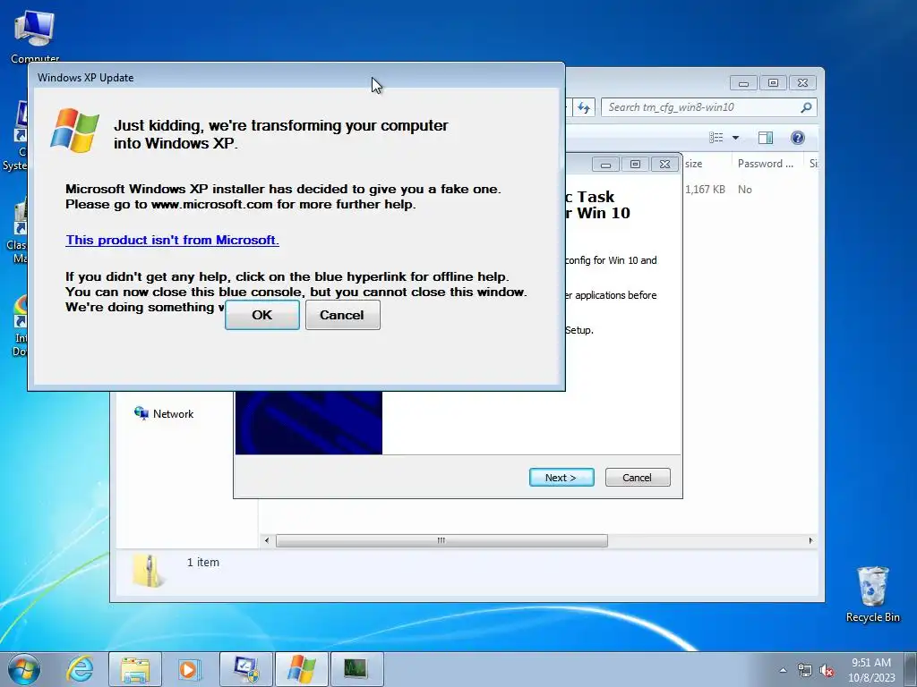Image resolution: width=917 pixels, height=687 pixels.
Task: Click the Show desktop button at taskbar end
Action: pyautogui.click(x=911, y=669)
